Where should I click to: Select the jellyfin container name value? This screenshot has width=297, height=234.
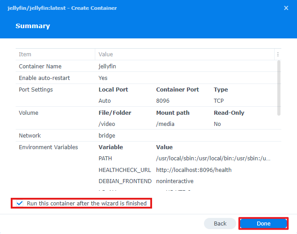[107, 67]
